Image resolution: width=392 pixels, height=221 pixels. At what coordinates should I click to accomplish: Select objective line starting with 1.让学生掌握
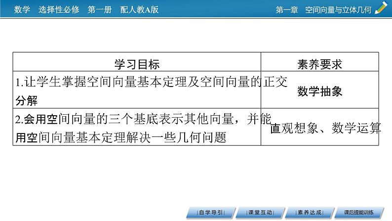click(150, 83)
